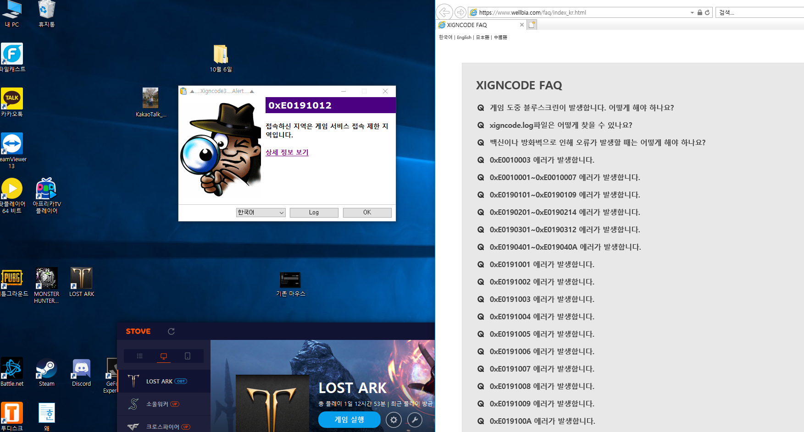Launch the 카카오톡 desktop shortcut
The image size is (804, 432).
12,103
